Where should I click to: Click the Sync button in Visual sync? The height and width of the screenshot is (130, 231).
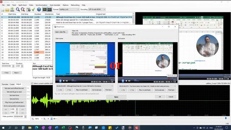click(x=116, y=97)
